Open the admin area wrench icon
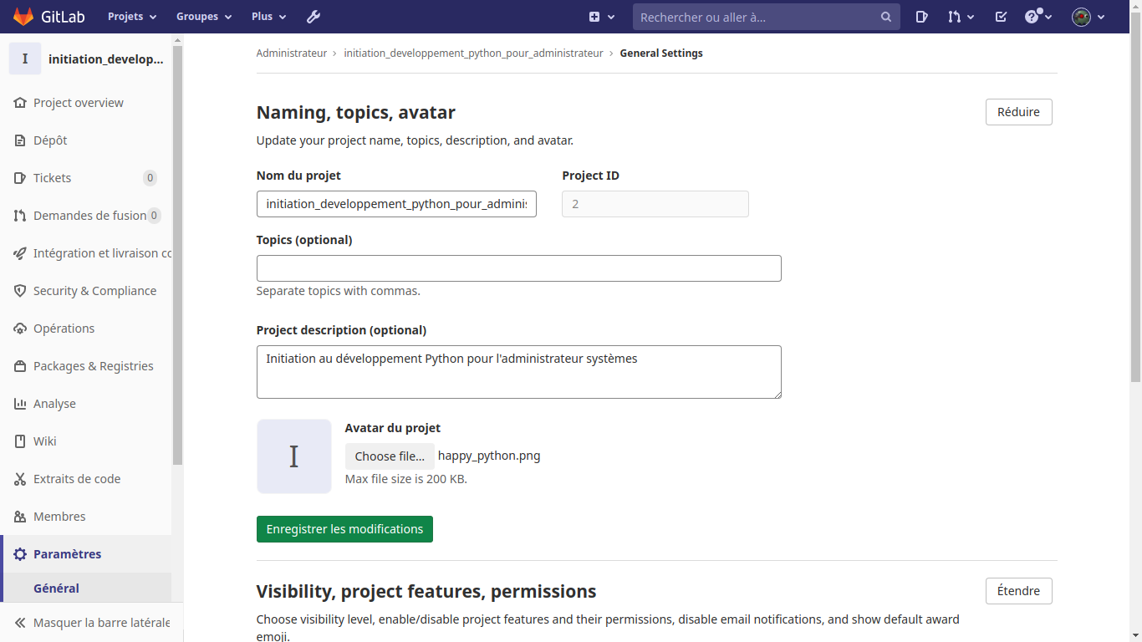 pos(314,17)
